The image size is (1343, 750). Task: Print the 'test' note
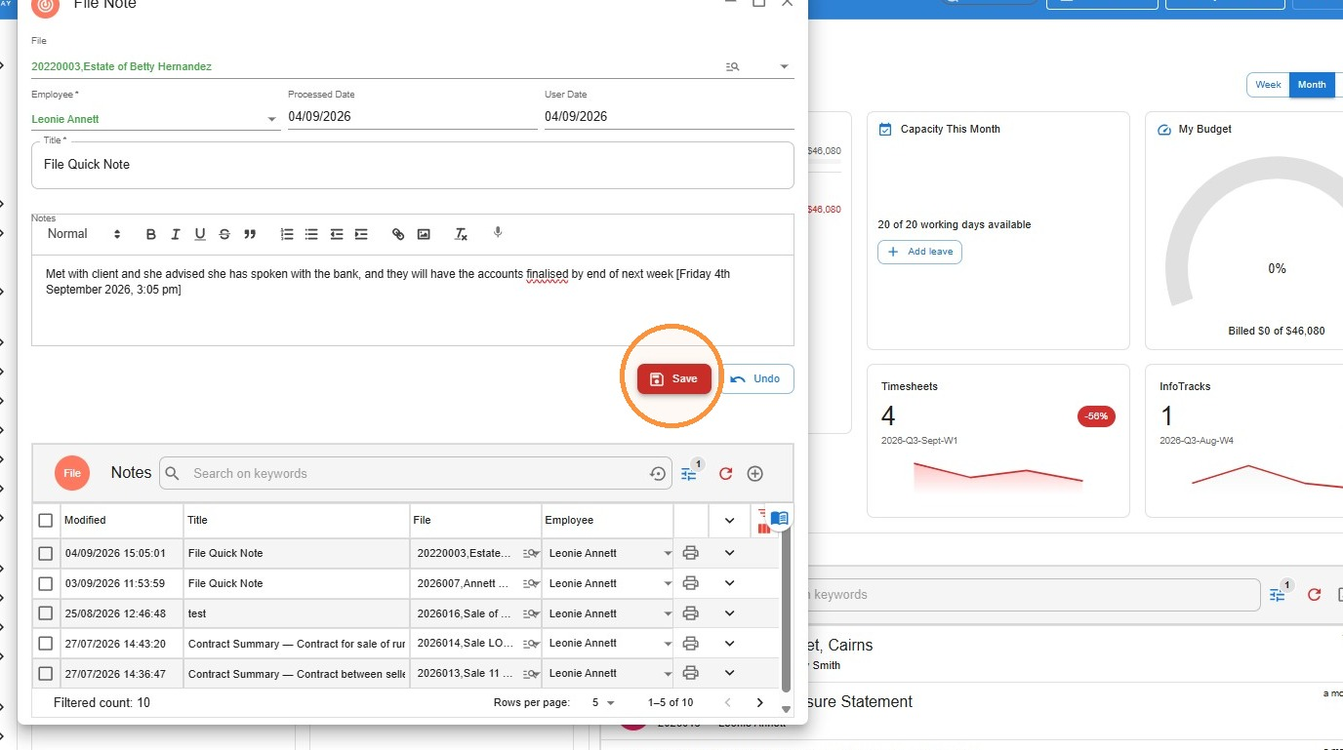[x=691, y=613]
